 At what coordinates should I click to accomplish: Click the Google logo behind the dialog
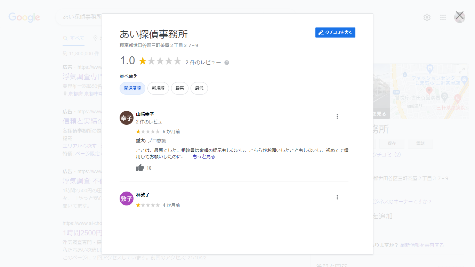24,17
